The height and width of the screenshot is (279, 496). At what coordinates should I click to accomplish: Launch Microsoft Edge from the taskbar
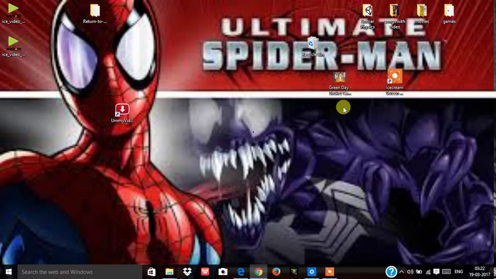pos(241,272)
